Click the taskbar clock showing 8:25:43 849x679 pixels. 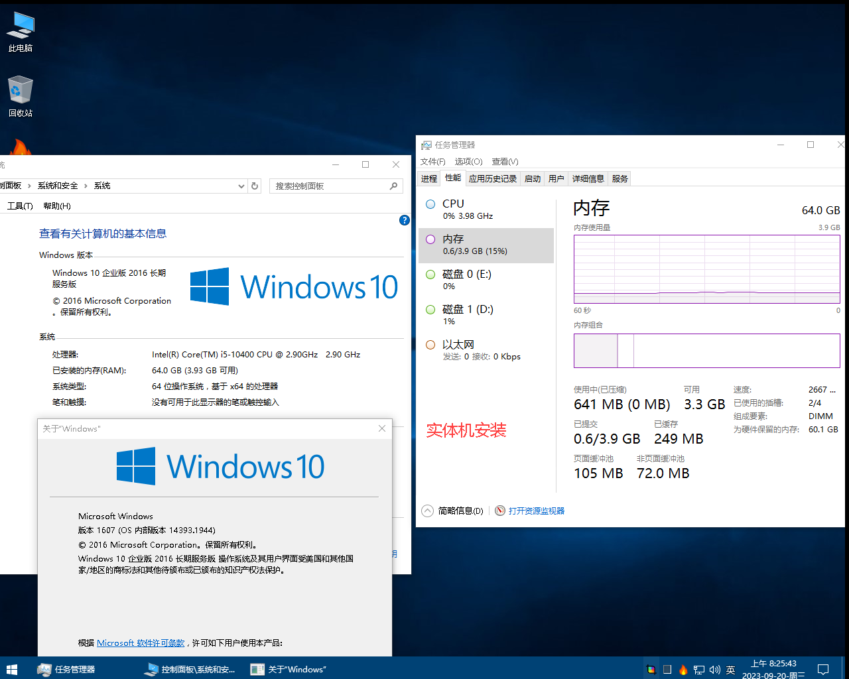coord(773,669)
